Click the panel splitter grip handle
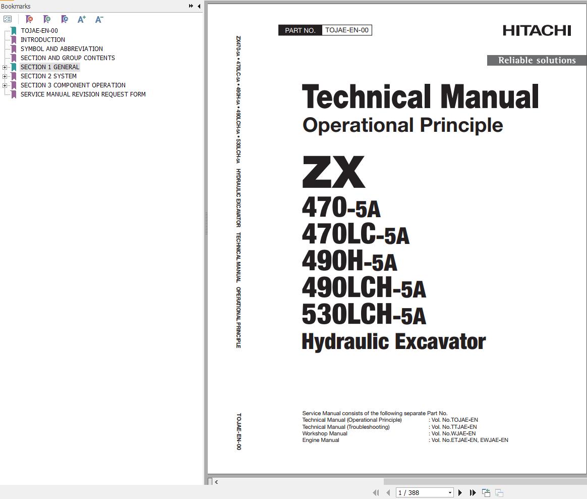 point(206,223)
